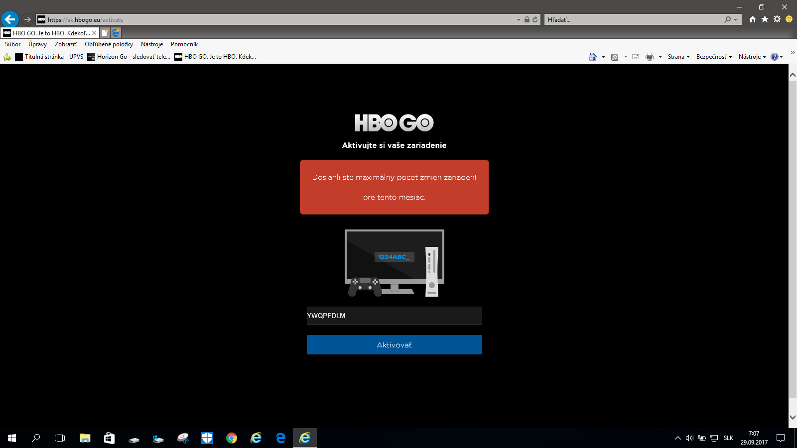Expand the Bezpečnosť dropdown menu
The image size is (797, 448).
point(714,57)
